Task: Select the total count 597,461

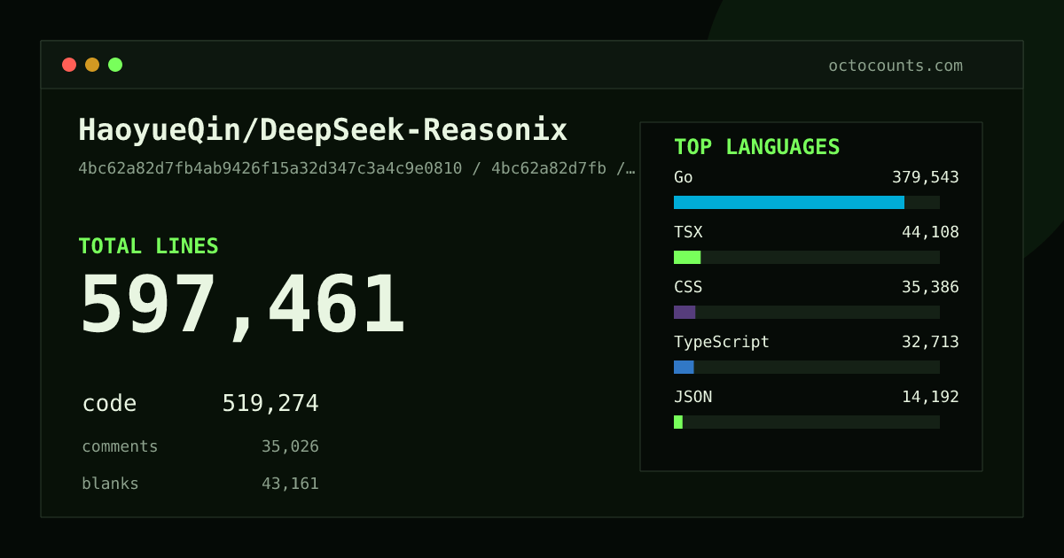Action: (243, 306)
